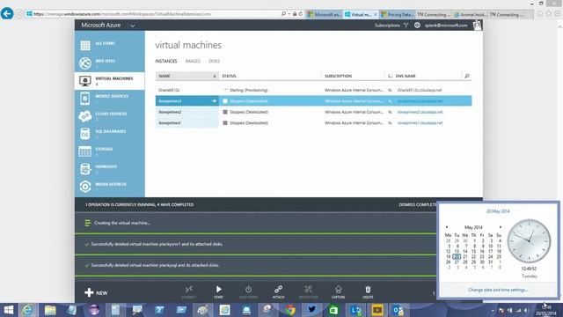Viewport: 563px width, 317px height.
Task: Go to previous month in calendar
Action: pyautogui.click(x=447, y=227)
